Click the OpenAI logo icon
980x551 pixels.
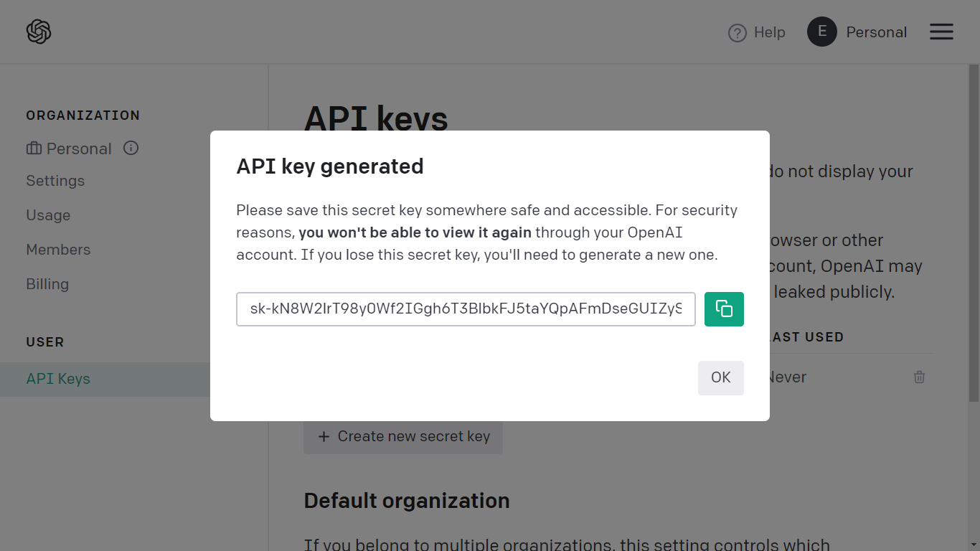(39, 32)
